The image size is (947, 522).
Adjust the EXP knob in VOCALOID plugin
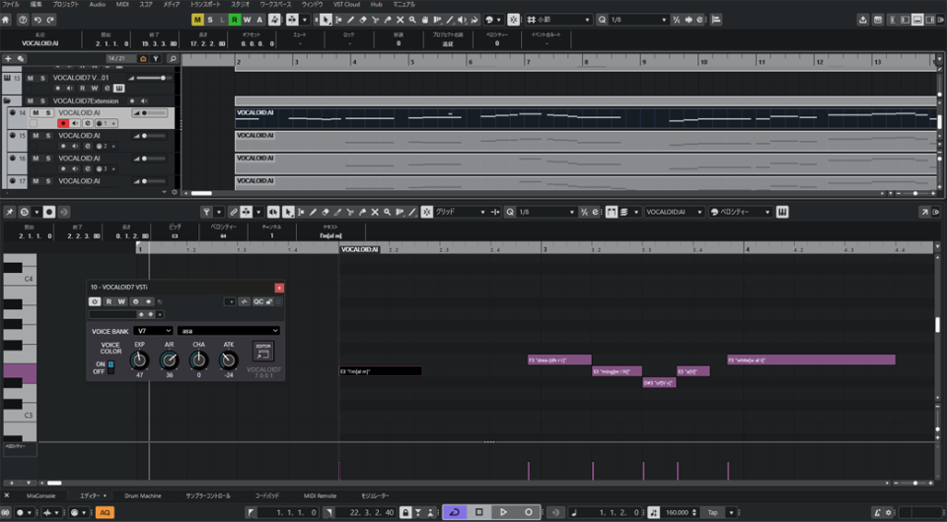pos(139,360)
